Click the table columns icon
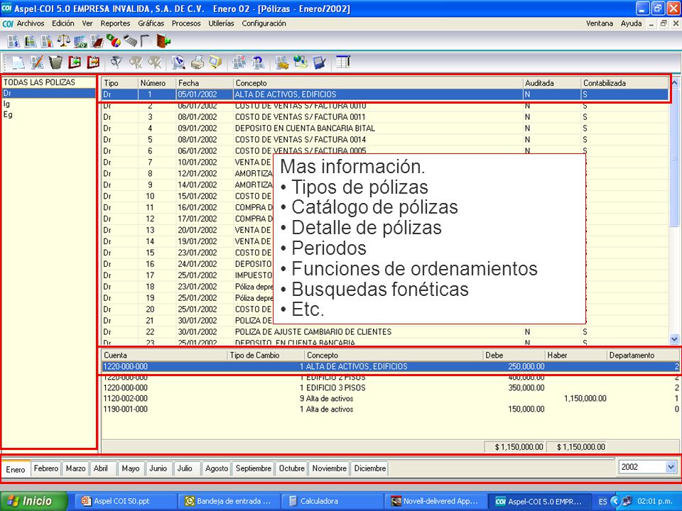This screenshot has height=511, width=682. (343, 62)
